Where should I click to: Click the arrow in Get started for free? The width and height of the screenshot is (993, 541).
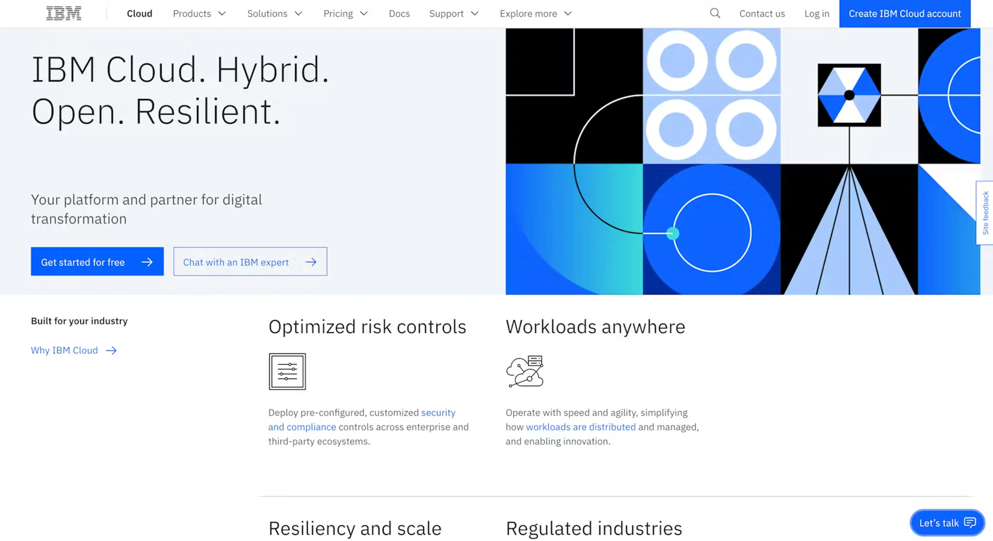coord(147,262)
